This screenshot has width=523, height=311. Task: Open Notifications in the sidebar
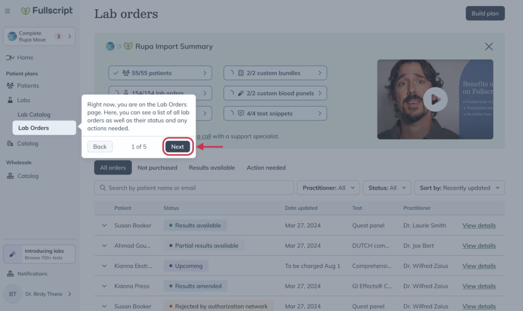[x=32, y=274]
